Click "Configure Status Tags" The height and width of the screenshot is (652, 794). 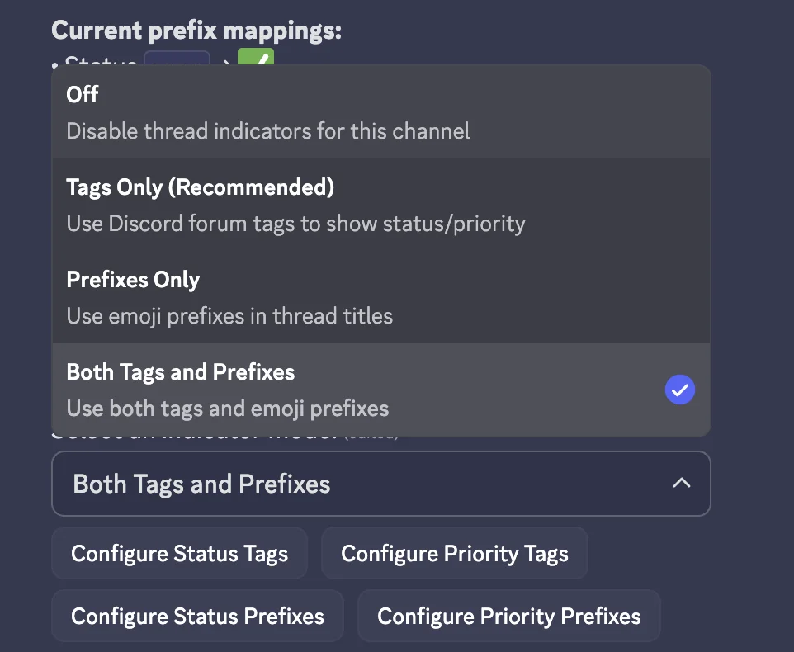coord(178,553)
